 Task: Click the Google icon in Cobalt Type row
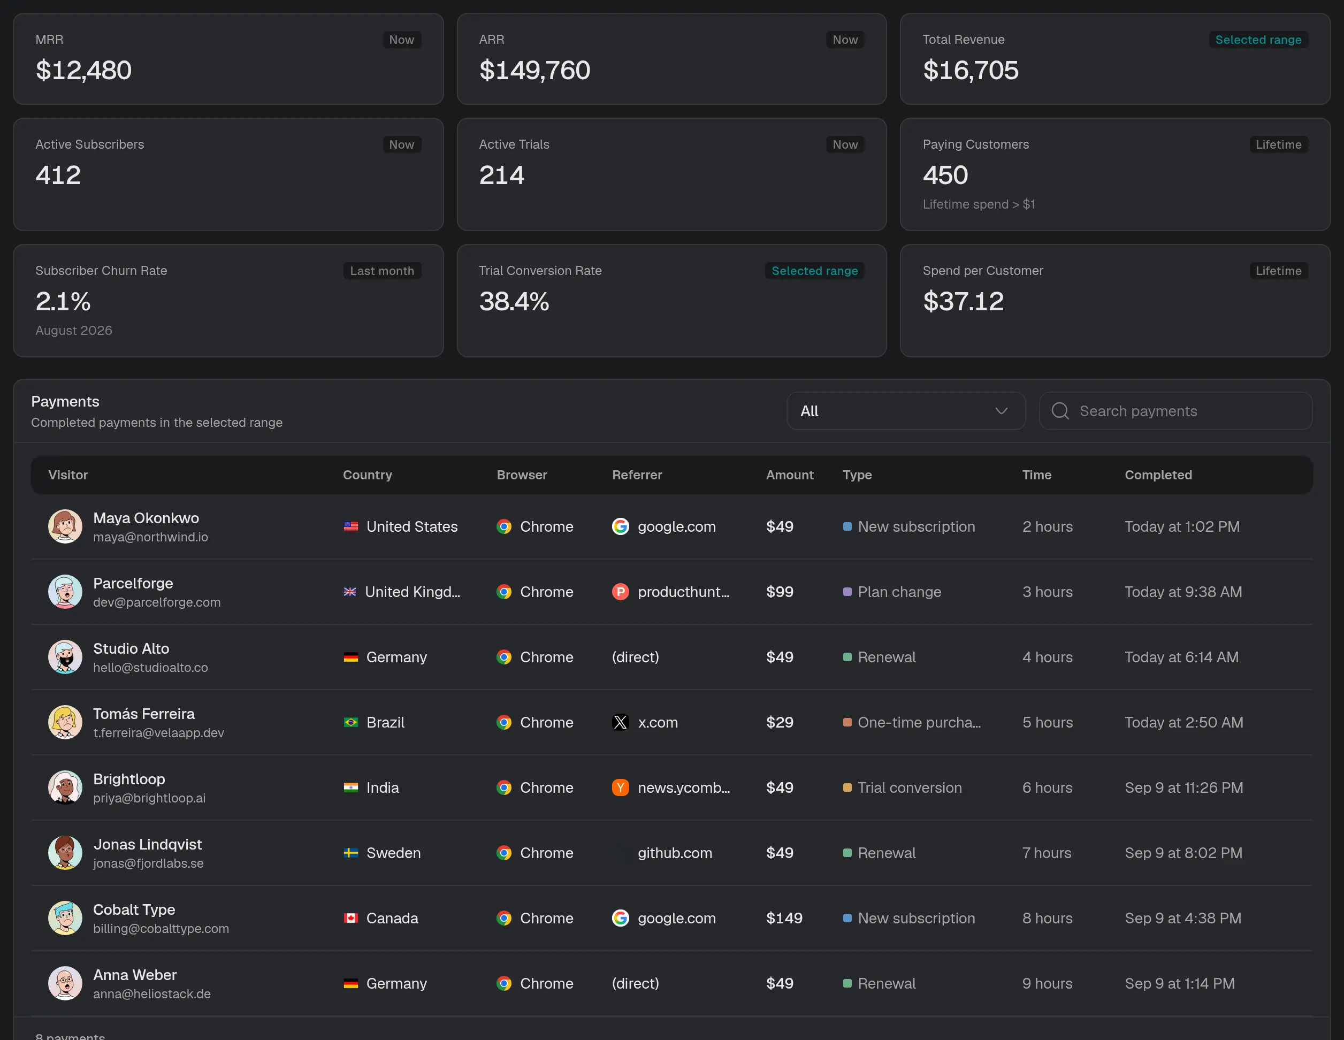pyautogui.click(x=620, y=918)
